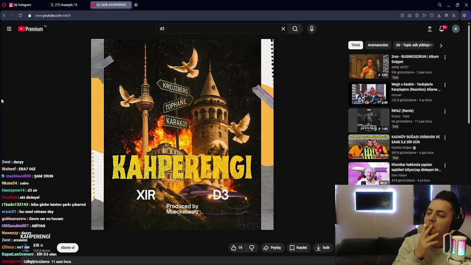This screenshot has width=471, height=265.
Task: Select the KAHPERENGİ YouTube browser tab
Action: (x=110, y=5)
